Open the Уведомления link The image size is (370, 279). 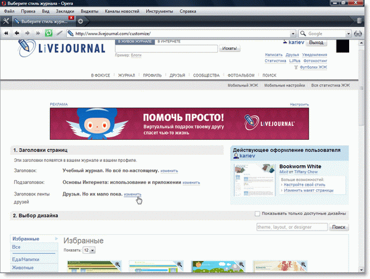click(x=314, y=55)
